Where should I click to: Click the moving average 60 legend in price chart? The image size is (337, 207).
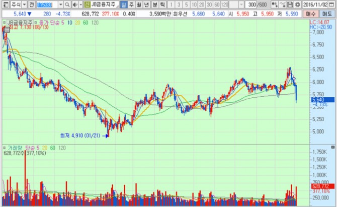(86, 23)
